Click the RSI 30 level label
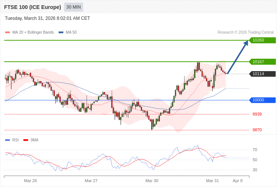This screenshot has width=277, height=187. click(255, 170)
